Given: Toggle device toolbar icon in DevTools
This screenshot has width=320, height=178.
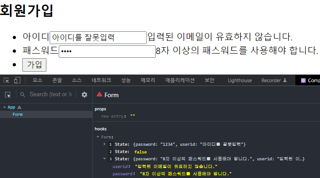Looking at the screenshot, I should pos(17,80).
